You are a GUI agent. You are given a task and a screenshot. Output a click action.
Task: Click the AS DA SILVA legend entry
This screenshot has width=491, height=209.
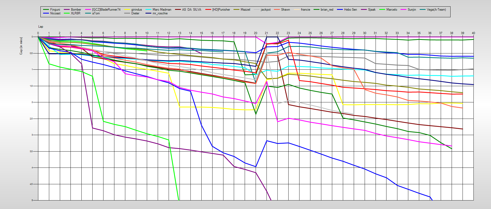[x=192, y=10]
